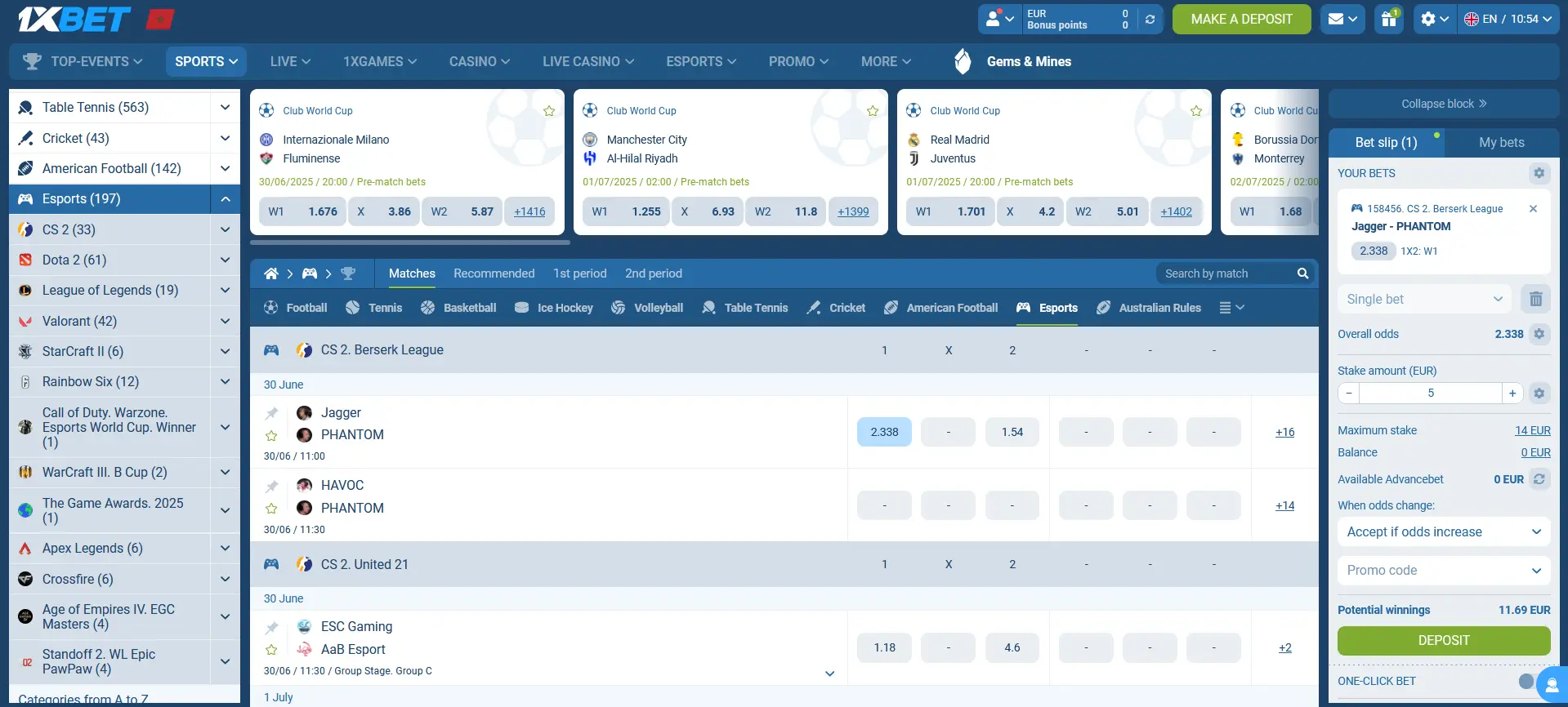Remove the Jagger - PHANTOM bet from slip
This screenshot has height=707, width=1568.
click(1533, 209)
